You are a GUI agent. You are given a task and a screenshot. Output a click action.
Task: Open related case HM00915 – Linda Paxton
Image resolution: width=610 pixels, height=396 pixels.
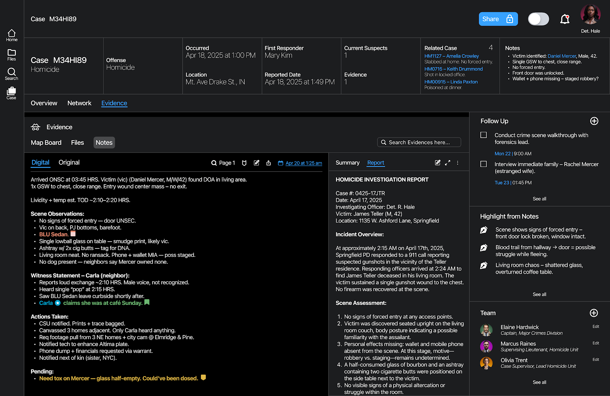[x=451, y=82]
